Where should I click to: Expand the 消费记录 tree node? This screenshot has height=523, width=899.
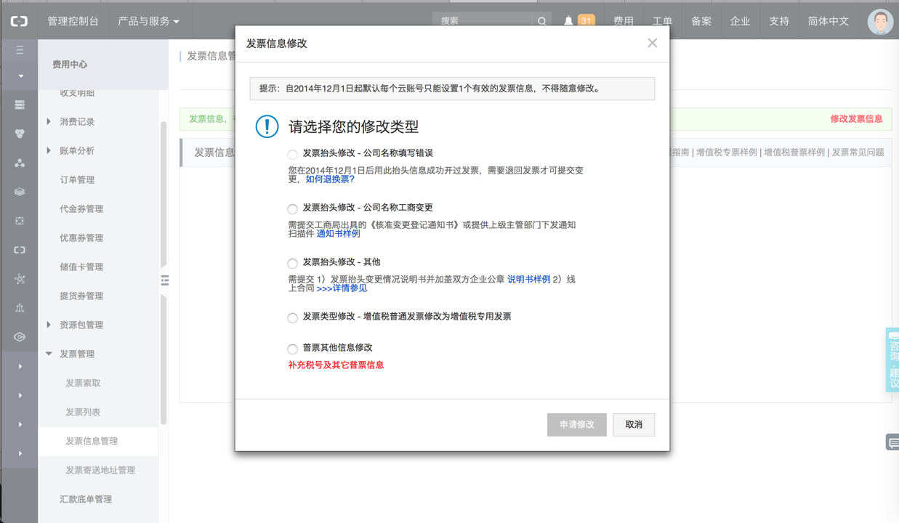(49, 121)
